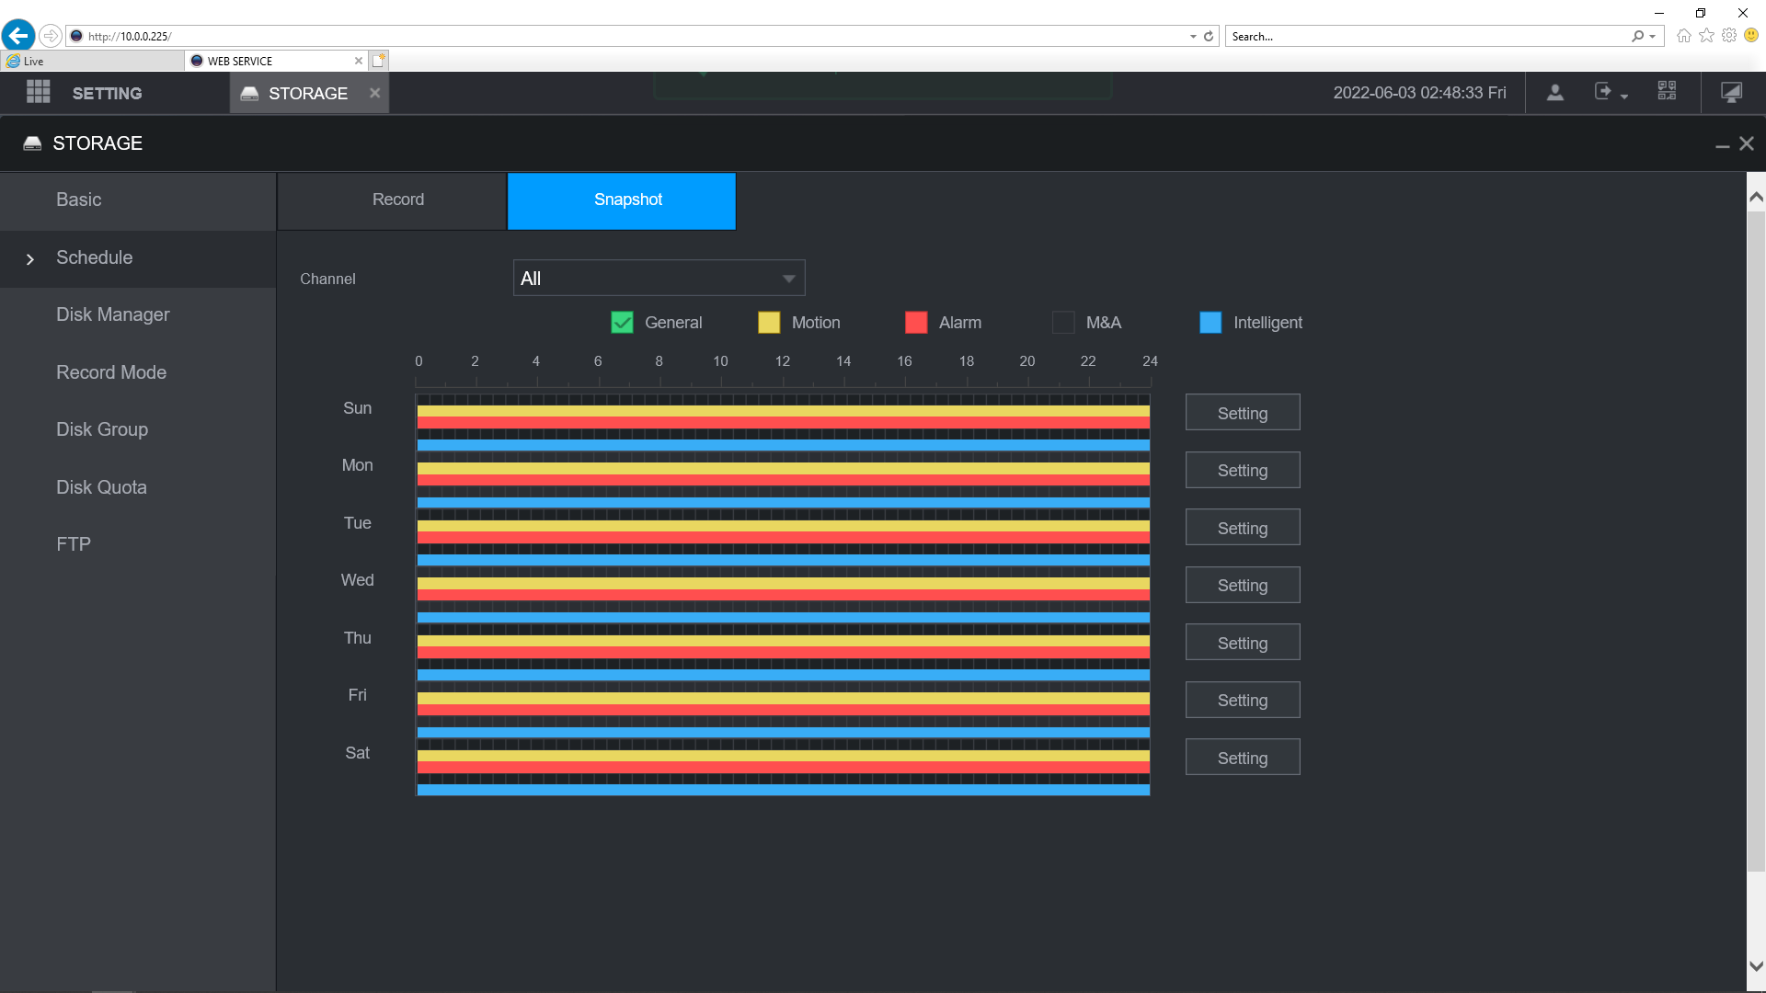Go back with browser back arrow
Image resolution: width=1766 pixels, height=993 pixels.
coord(18,36)
